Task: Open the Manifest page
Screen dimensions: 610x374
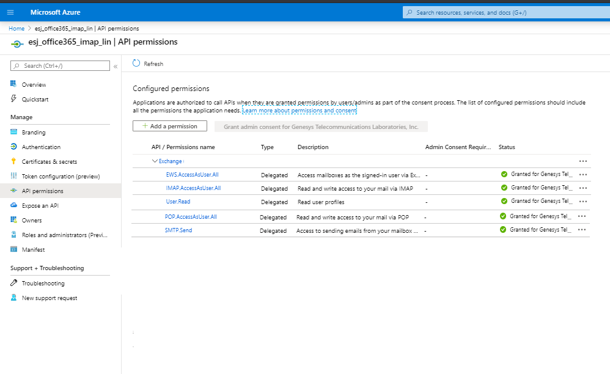Action: 33,250
